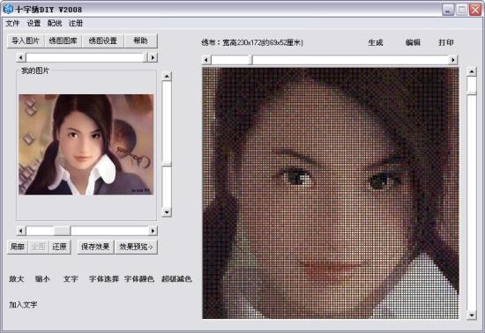485x333 pixels.
Task: Click the 打印 label
Action: (446, 42)
